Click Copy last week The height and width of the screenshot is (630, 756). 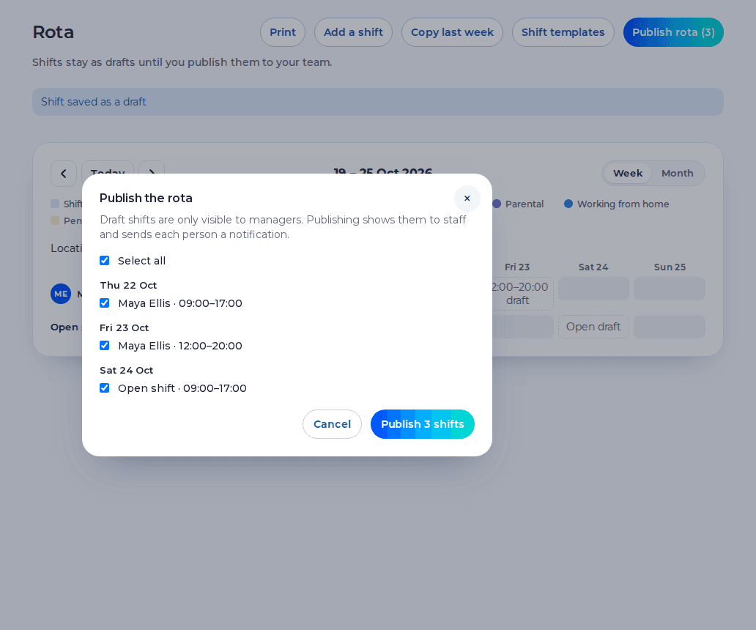pyautogui.click(x=452, y=32)
